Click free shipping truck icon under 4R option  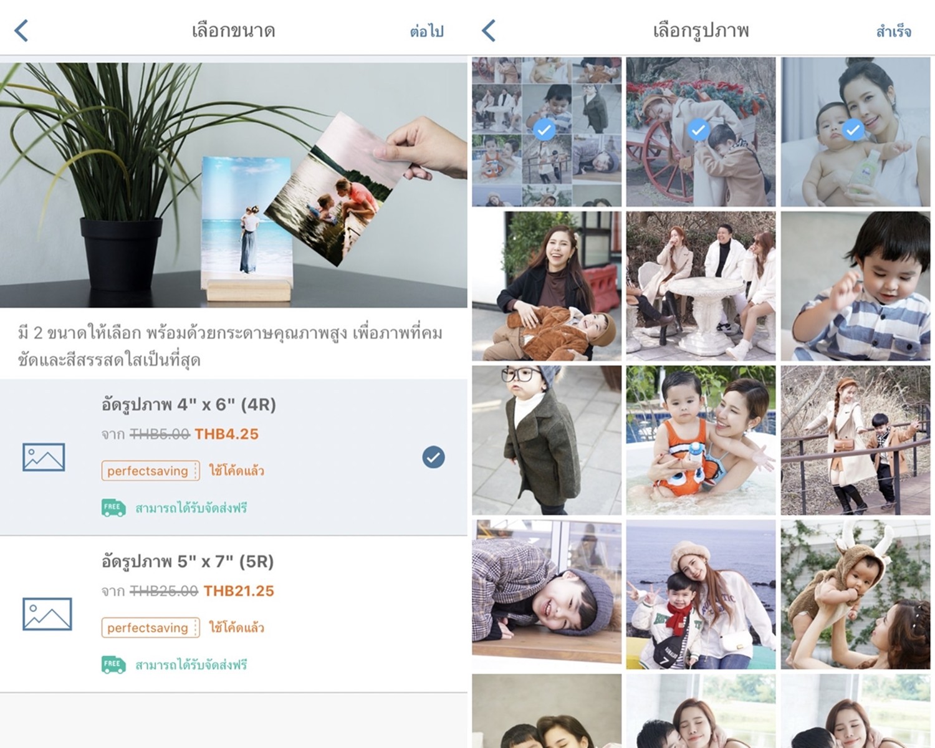point(113,507)
